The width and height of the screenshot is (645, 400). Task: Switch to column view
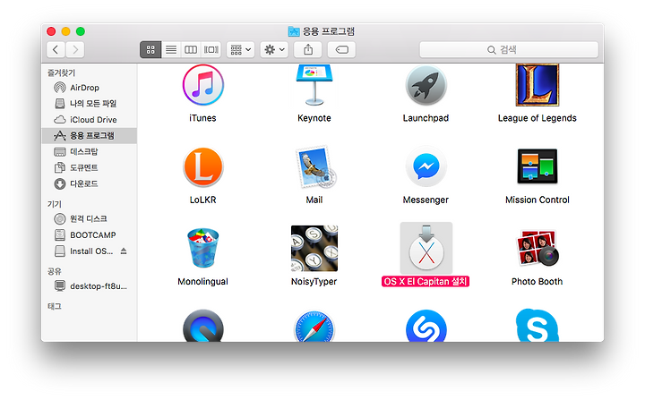click(x=191, y=50)
